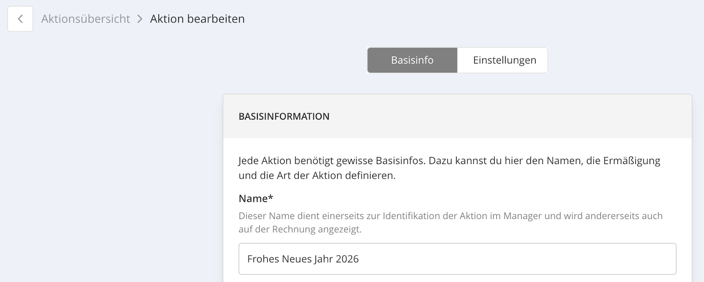The height and width of the screenshot is (282, 704).
Task: Click the line "und die Art der Aktion definieren."
Action: [x=317, y=176]
